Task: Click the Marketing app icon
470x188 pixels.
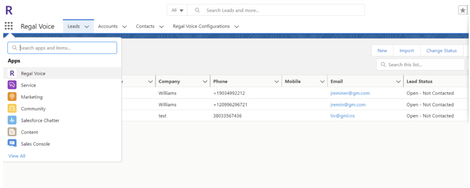Action: 12,97
